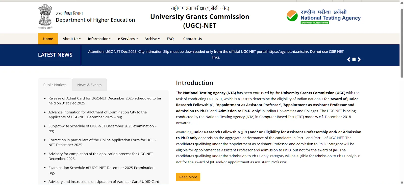Open the Subject-wise Schedule notice
This screenshot has width=404, height=185.
[102, 128]
